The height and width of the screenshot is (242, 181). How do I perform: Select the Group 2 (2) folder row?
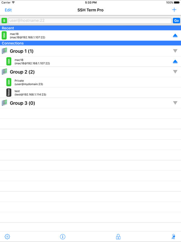[x=90, y=72]
